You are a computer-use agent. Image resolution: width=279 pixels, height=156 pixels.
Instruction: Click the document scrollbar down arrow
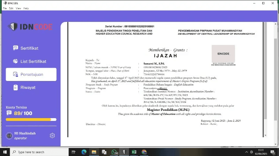click(x=265, y=136)
